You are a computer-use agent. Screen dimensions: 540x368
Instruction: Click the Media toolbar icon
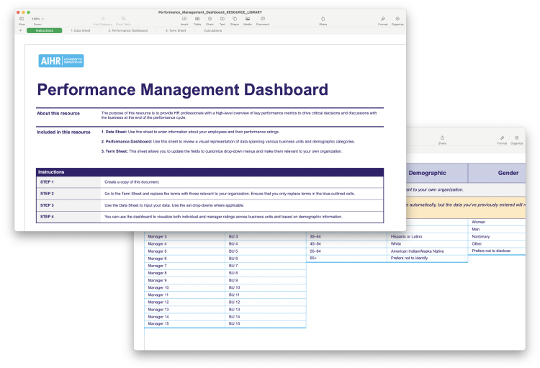[x=248, y=19]
